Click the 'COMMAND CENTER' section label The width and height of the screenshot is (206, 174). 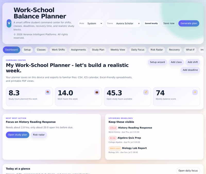(16, 60)
